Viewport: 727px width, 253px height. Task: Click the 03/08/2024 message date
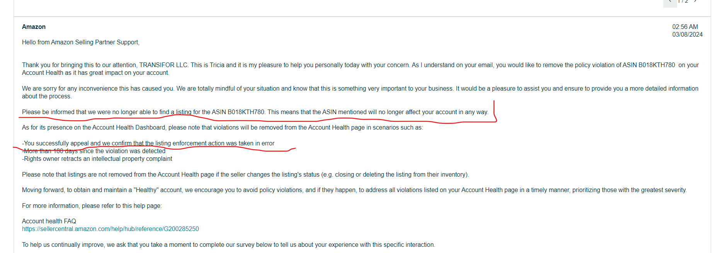[x=687, y=35]
